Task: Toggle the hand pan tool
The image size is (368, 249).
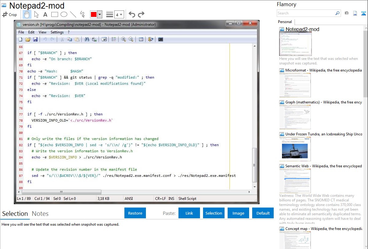Action: (27, 14)
